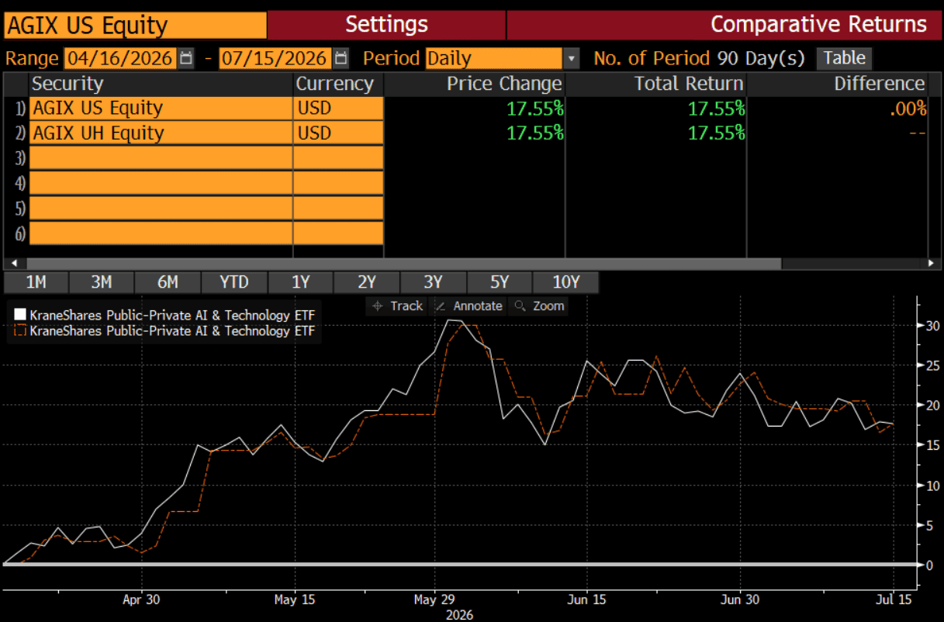Viewport: 944px width, 622px height.
Task: Select the AGIX UH Equity security cell
Action: pyautogui.click(x=161, y=133)
